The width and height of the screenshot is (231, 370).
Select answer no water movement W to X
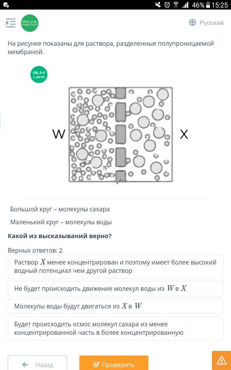115,288
